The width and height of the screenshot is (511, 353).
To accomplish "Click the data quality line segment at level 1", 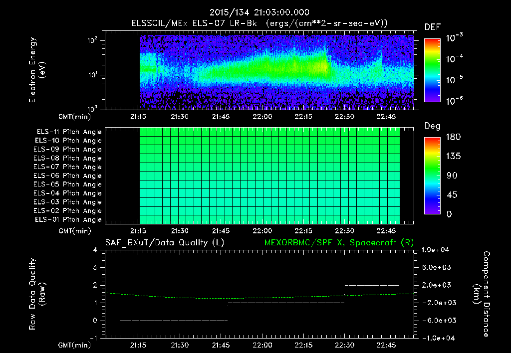I will coord(286,303).
